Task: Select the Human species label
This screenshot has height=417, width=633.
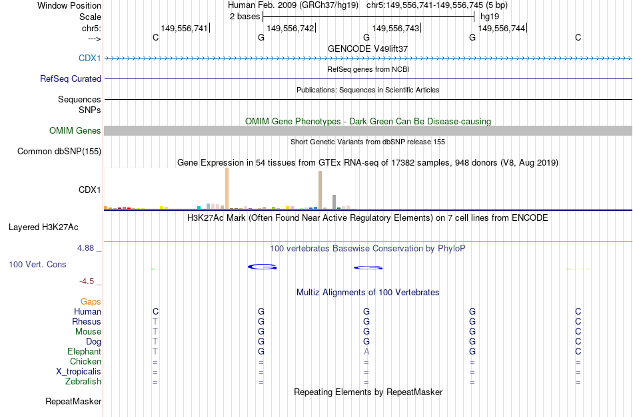Action: pos(87,311)
